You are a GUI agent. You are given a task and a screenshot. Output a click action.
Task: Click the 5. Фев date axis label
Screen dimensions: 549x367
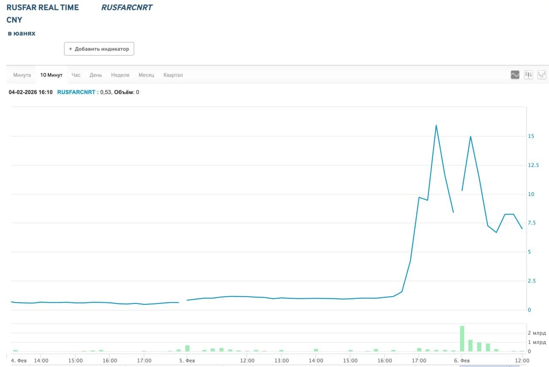[187, 361]
